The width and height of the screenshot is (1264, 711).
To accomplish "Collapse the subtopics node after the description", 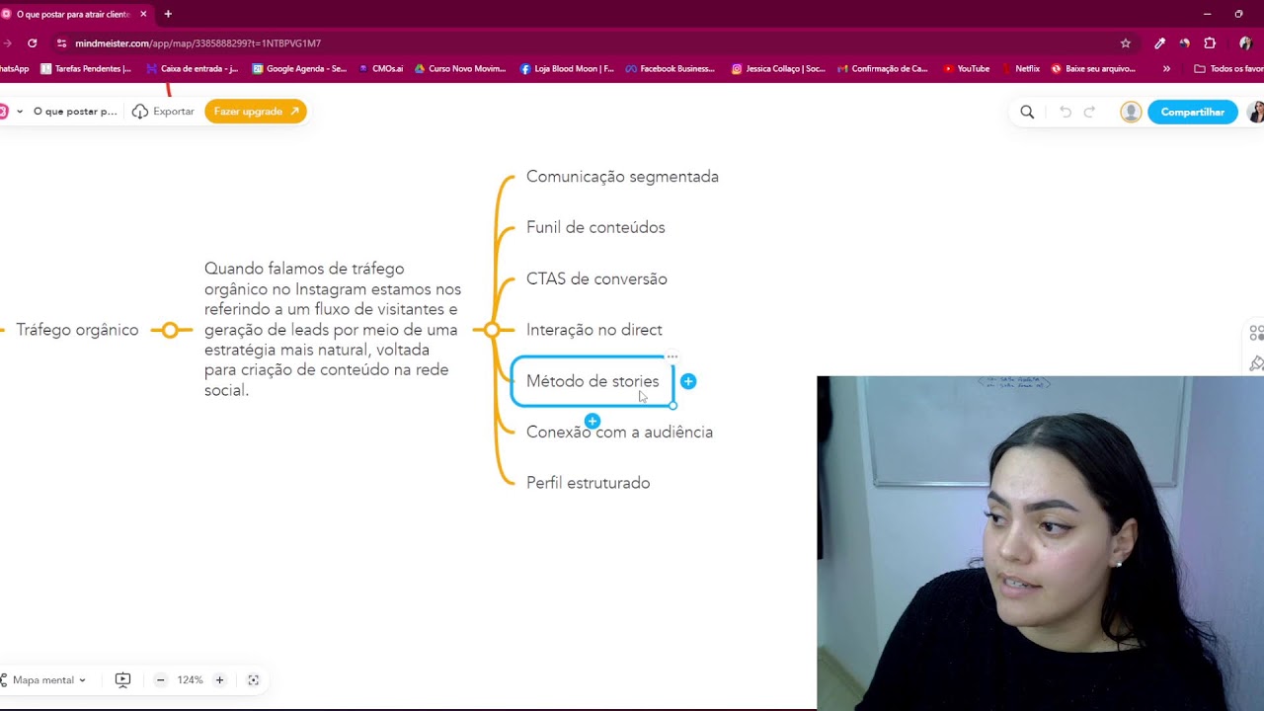I will 491,330.
